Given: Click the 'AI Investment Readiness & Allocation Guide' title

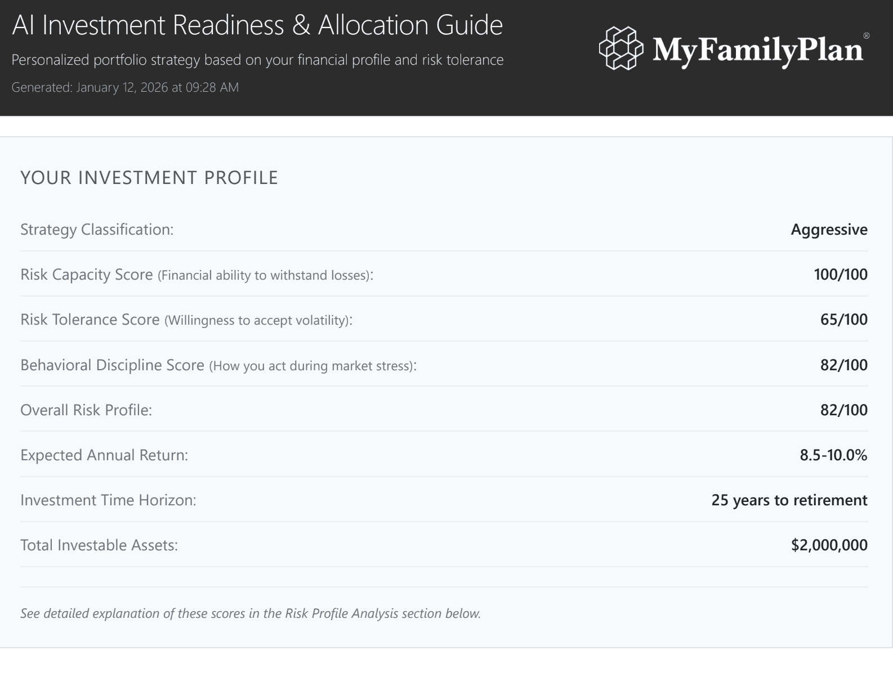Looking at the screenshot, I should click(257, 25).
